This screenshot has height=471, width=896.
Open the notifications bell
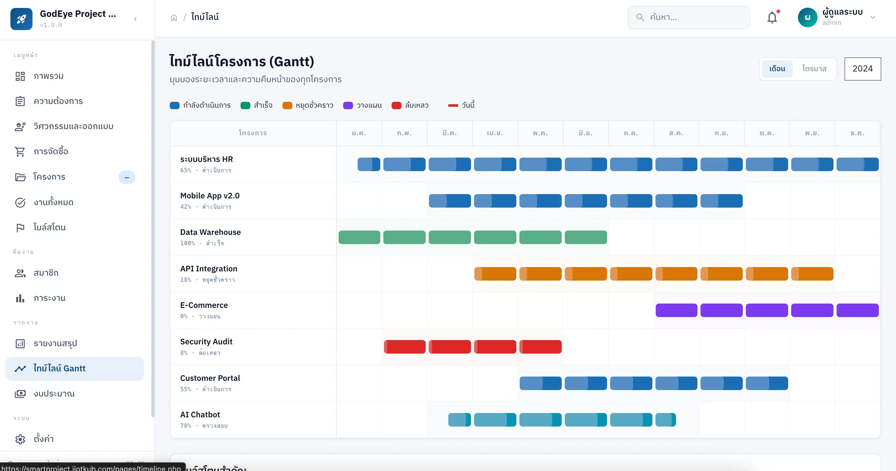tap(772, 17)
